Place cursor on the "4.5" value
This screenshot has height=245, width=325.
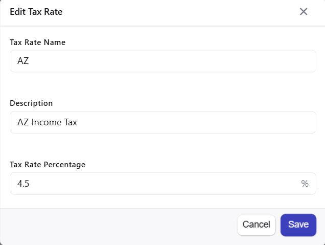tap(24, 184)
